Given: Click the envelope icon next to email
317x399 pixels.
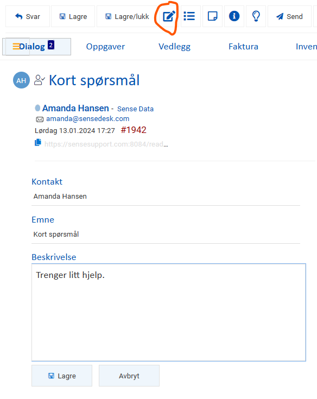Looking at the screenshot, I should [x=40, y=119].
